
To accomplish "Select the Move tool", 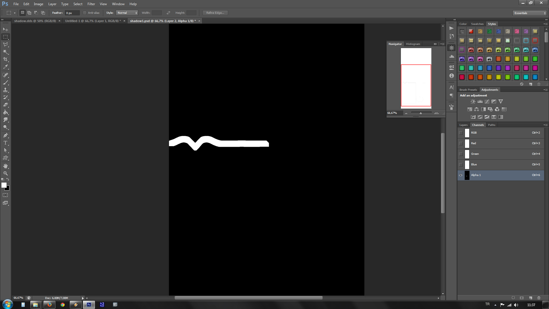I will [x=5, y=29].
